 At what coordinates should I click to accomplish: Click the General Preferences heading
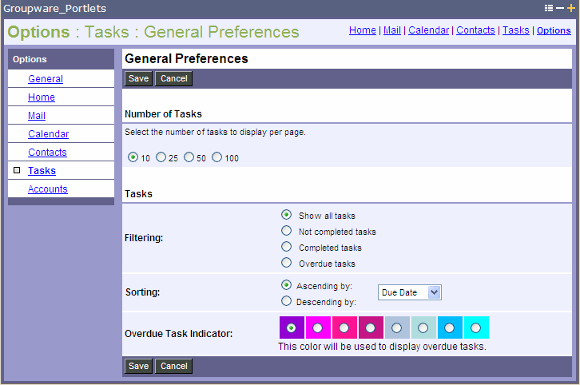186,58
